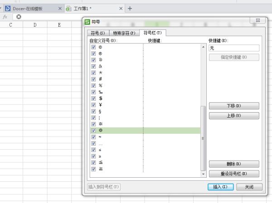Select the ≈ symbol in the list
The width and height of the screenshot is (272, 203).
point(100,137)
